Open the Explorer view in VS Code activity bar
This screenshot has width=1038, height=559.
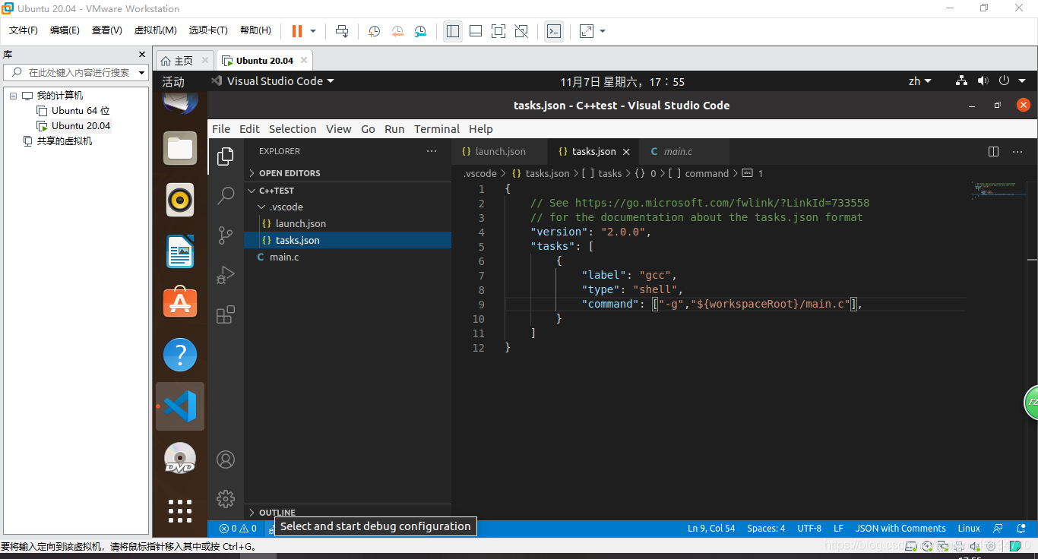coord(226,156)
